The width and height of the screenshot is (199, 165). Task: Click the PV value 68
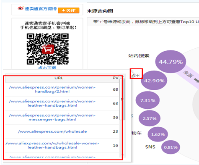tap(115, 89)
